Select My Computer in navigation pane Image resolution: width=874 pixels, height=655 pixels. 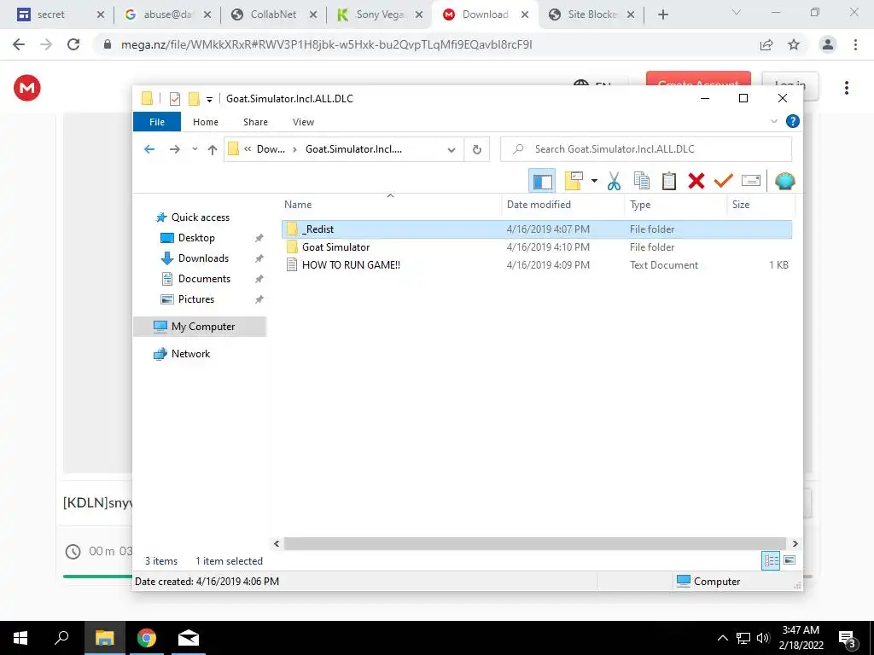click(x=200, y=327)
